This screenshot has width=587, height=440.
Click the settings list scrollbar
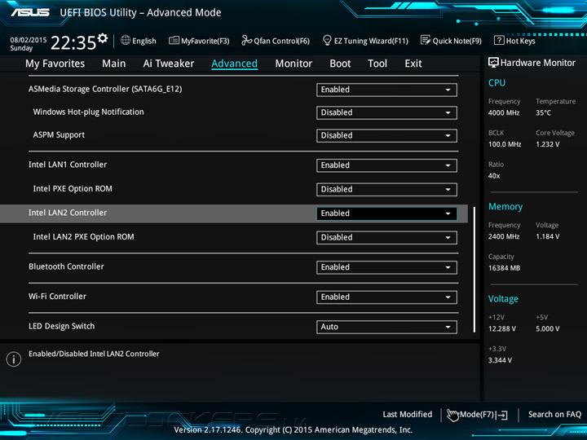[474, 270]
